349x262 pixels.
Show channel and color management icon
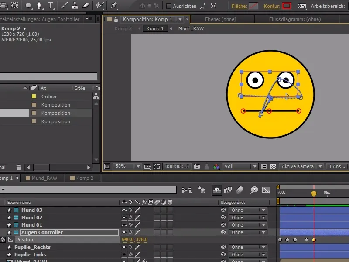click(x=216, y=167)
